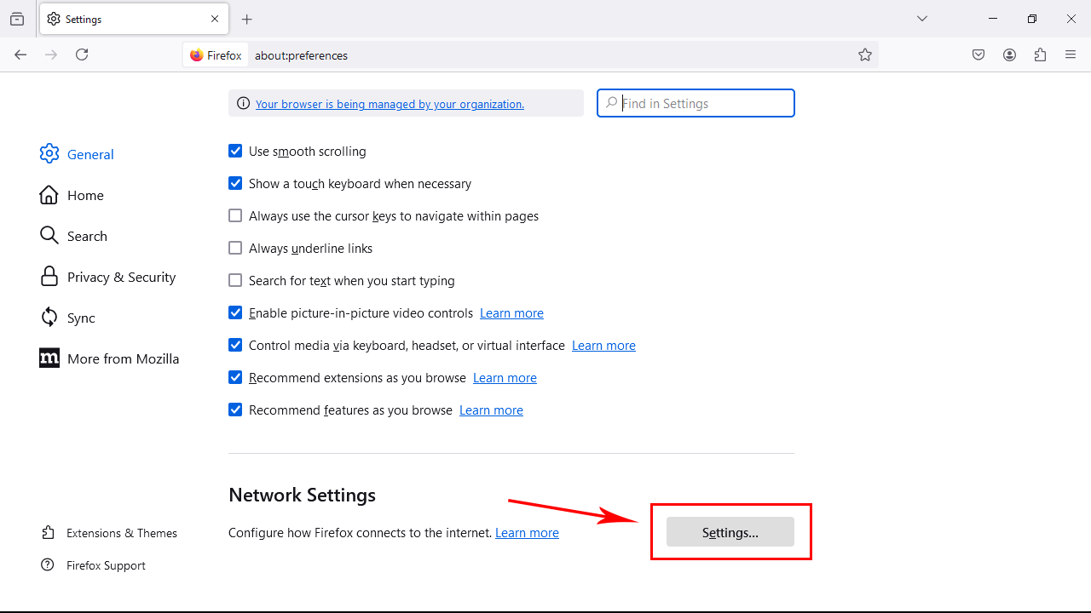The width and height of the screenshot is (1091, 613).
Task: Open the Firefox application menu hamburger icon
Action: [x=1070, y=54]
